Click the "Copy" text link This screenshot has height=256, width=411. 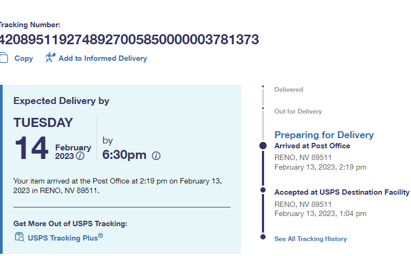coord(23,59)
